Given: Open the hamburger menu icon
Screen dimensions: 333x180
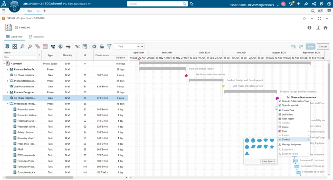Looking at the screenshot, I should click(3, 11).
